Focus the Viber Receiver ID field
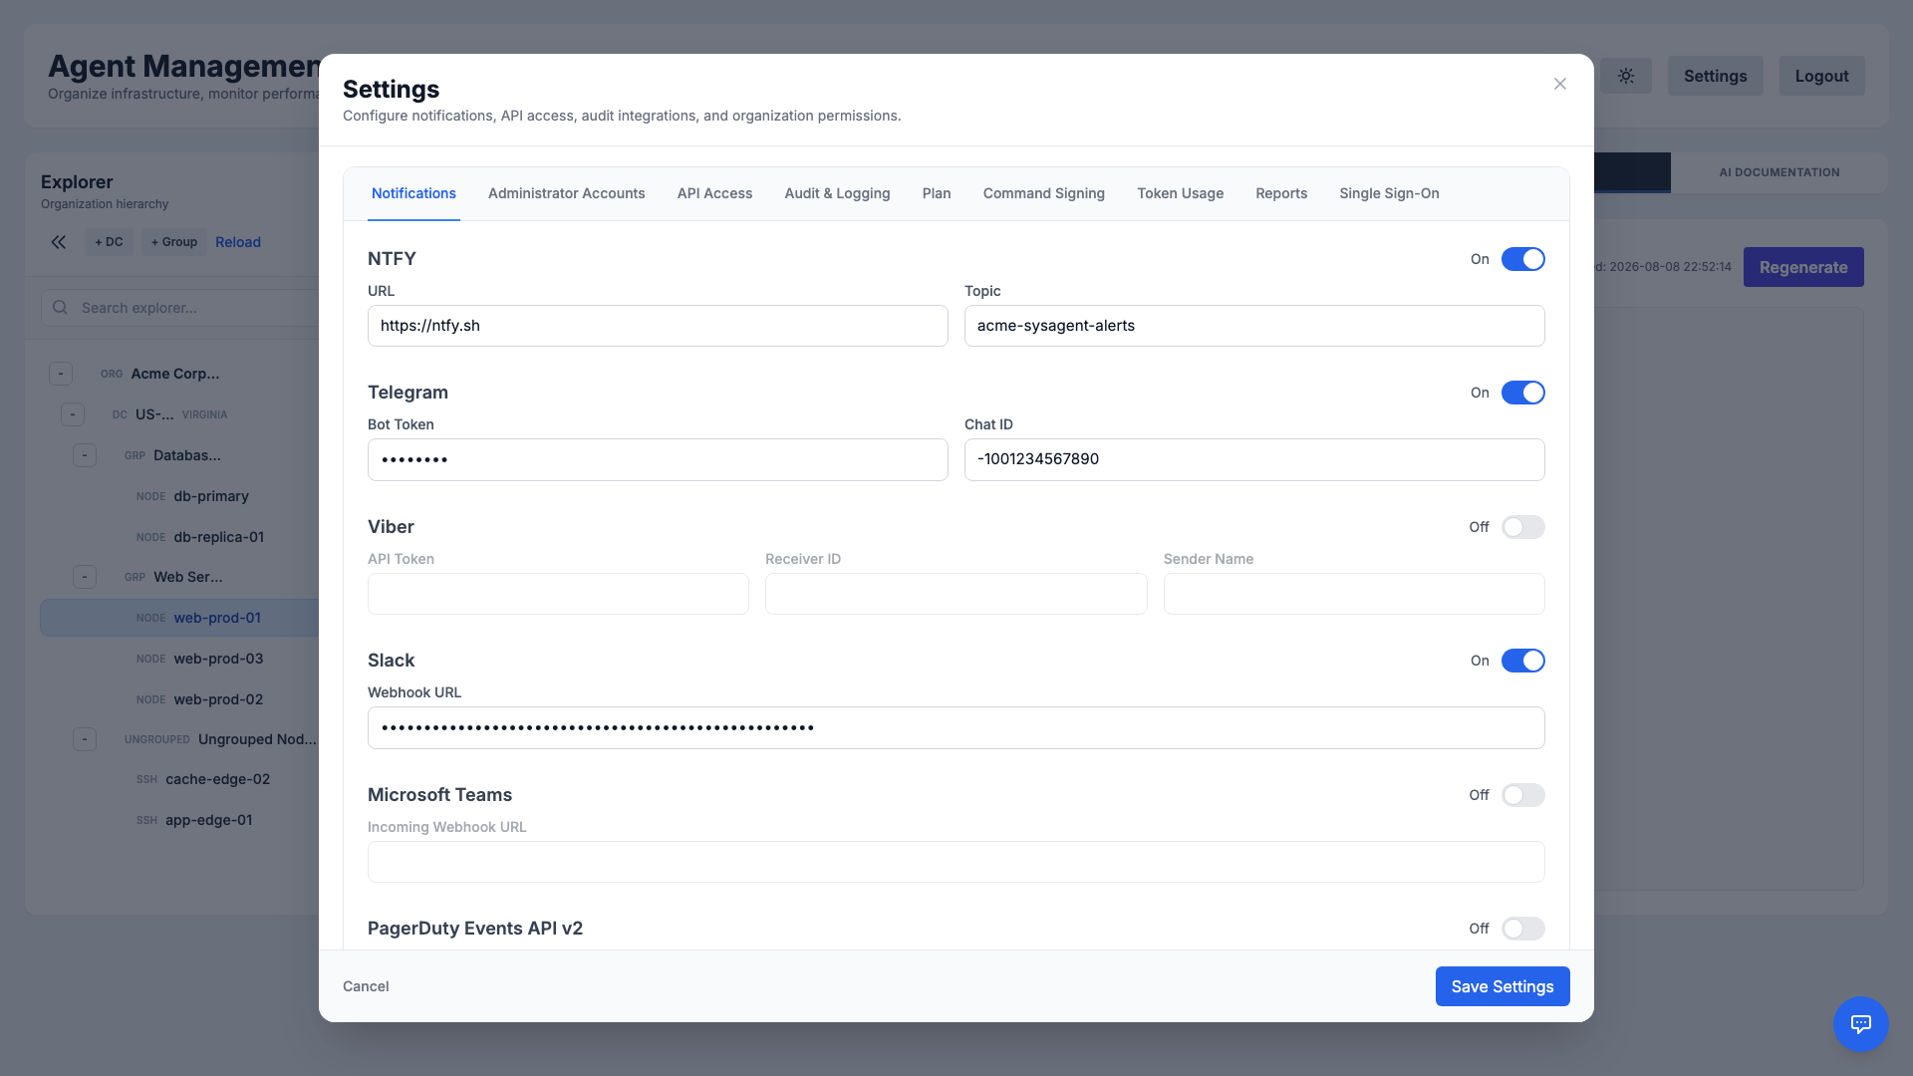Viewport: 1913px width, 1076px height. point(956,594)
